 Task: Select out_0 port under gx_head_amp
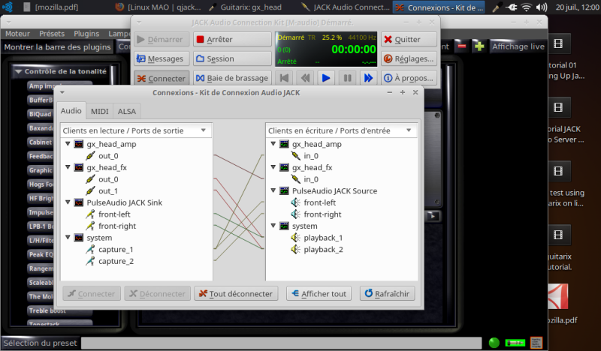tap(108, 156)
